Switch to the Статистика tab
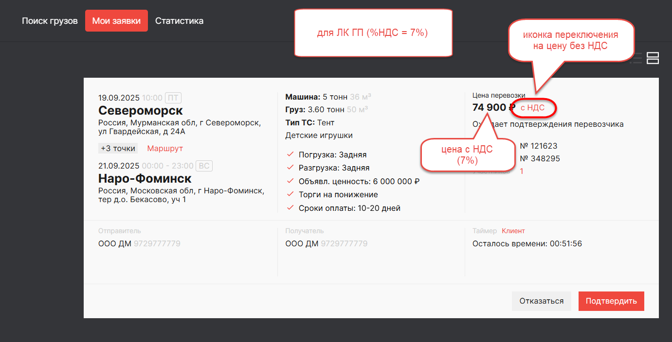Screen dimensions: 672x342 pos(179,21)
